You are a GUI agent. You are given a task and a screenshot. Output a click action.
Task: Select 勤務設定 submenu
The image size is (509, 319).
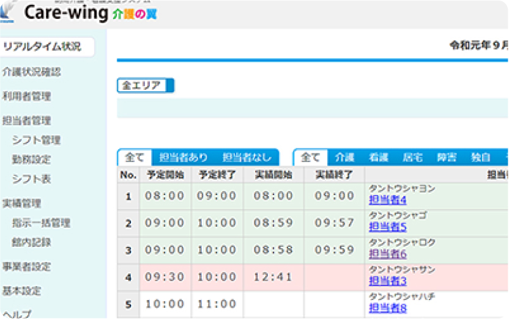[x=31, y=159]
